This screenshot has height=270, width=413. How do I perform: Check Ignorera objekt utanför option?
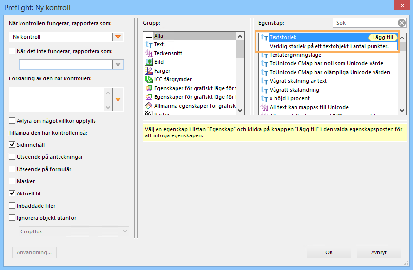click(12, 218)
